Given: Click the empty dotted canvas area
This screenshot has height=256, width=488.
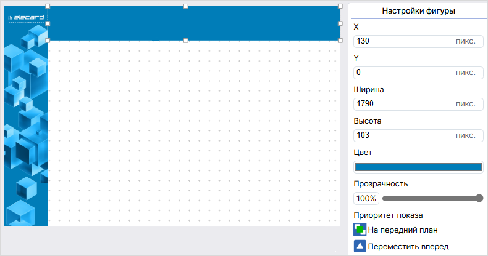Looking at the screenshot, I should (191, 135).
